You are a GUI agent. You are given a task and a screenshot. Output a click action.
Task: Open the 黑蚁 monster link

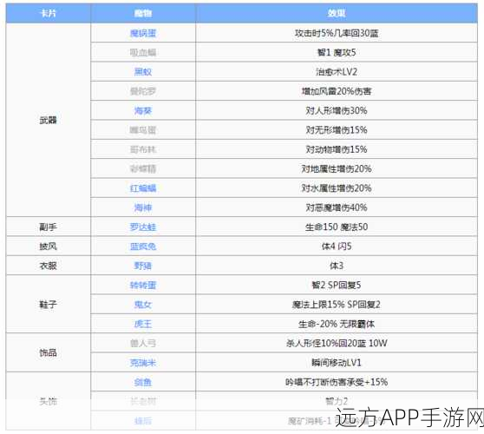coord(143,72)
